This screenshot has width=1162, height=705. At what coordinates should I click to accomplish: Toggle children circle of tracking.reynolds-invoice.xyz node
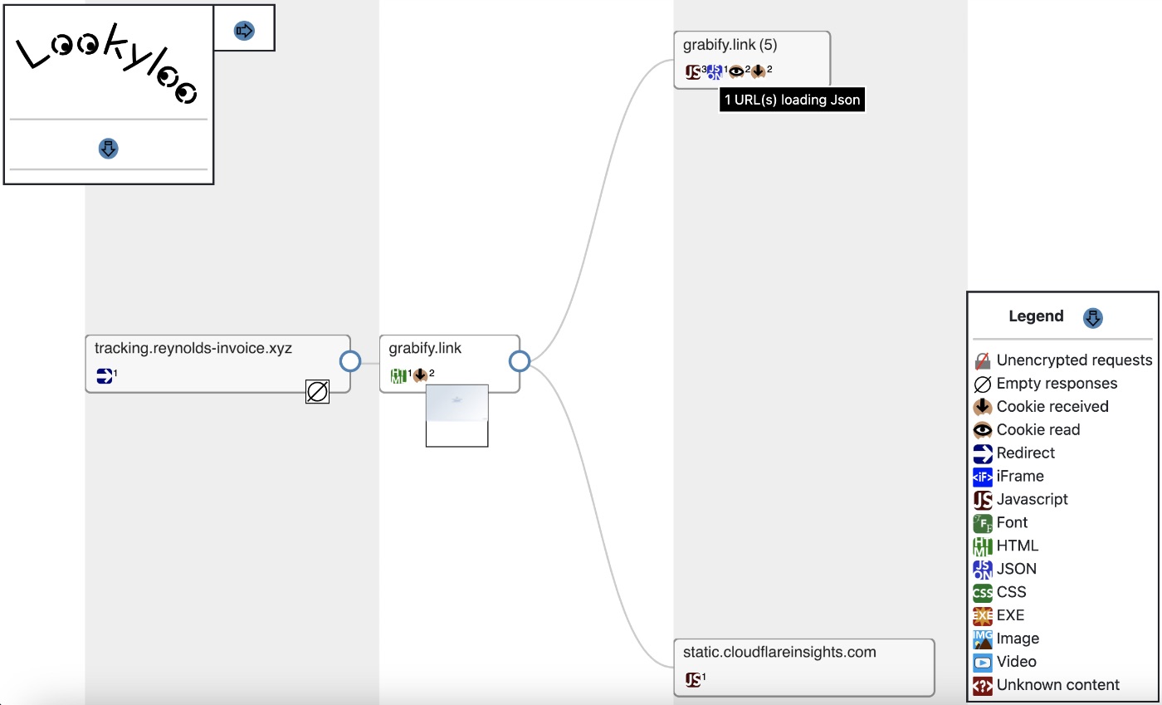point(350,361)
